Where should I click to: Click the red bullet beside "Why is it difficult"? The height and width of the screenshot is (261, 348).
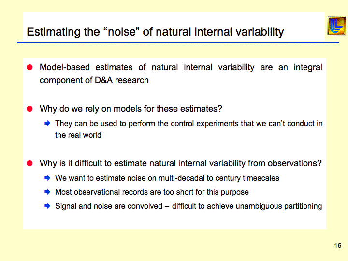coord(29,163)
